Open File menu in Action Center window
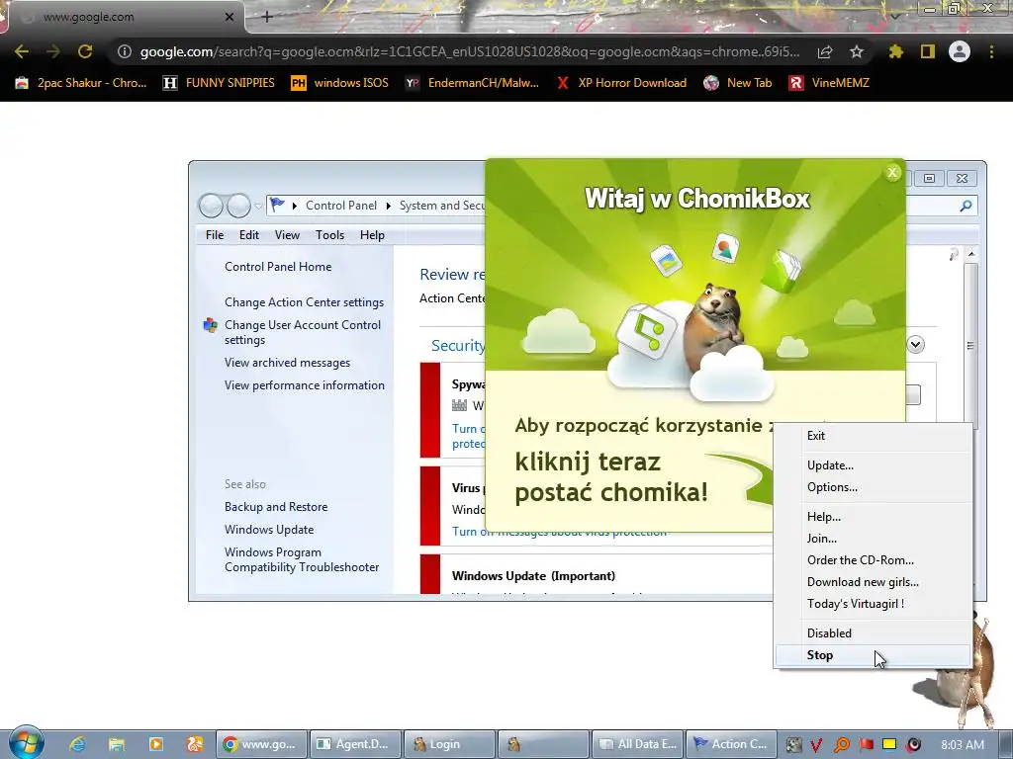1013x759 pixels. coord(215,235)
